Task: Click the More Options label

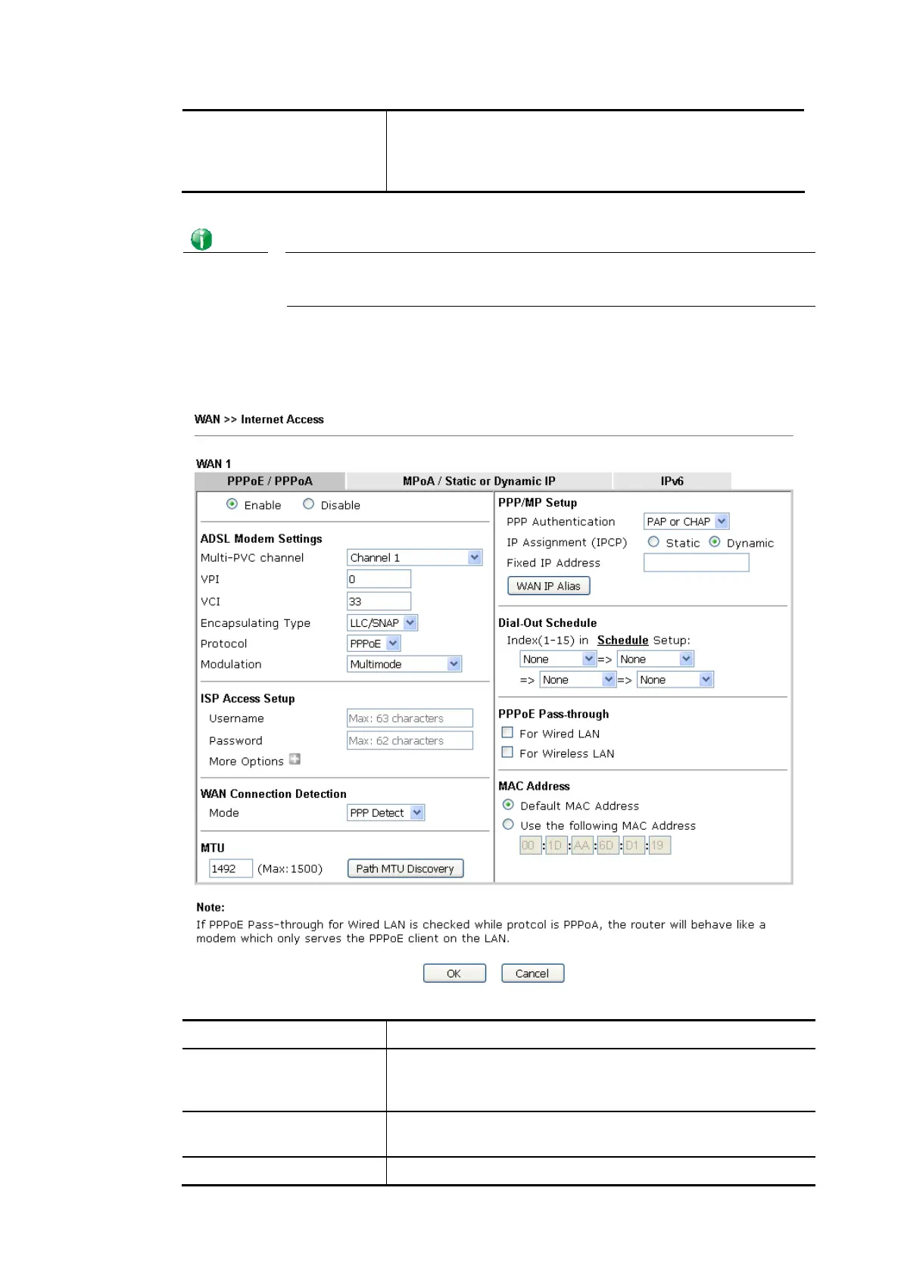Action: point(246,762)
